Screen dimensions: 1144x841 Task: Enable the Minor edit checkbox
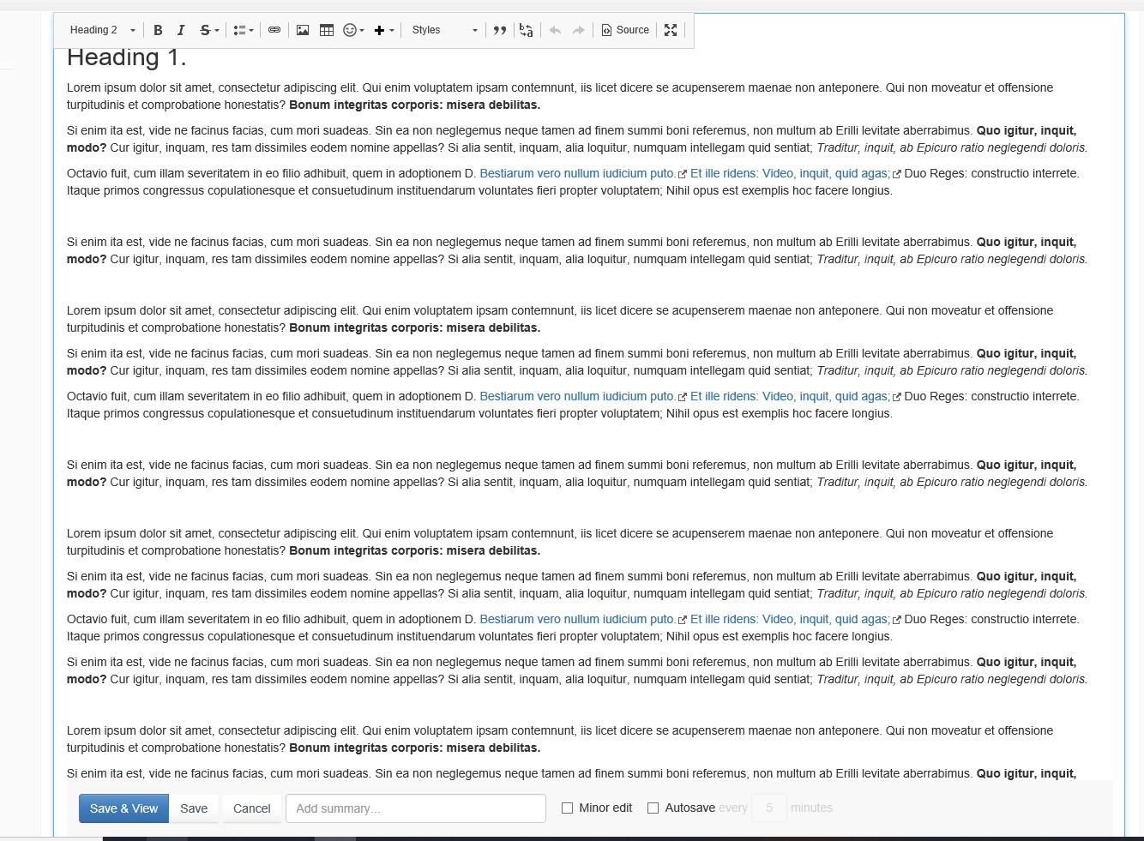point(567,808)
